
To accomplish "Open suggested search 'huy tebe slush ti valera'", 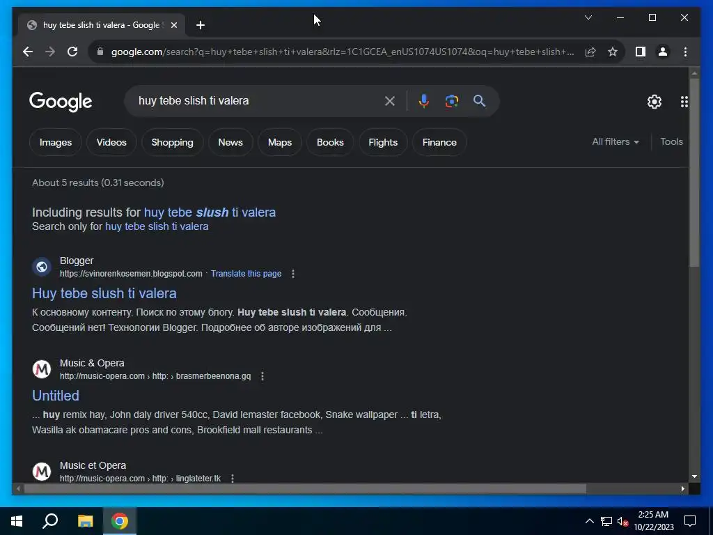I will [210, 212].
